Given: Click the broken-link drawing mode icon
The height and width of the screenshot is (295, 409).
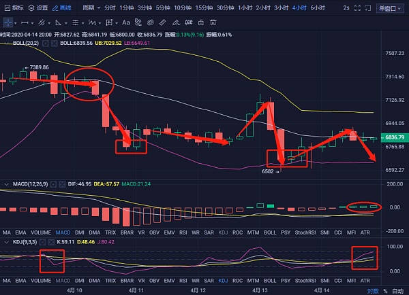Looking at the screenshot, I should tap(138, 22).
